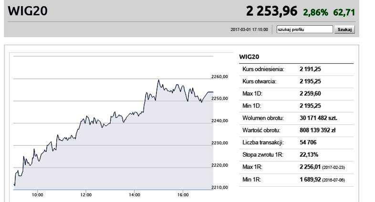Click the Wolumen obrotu row

tap(296, 118)
